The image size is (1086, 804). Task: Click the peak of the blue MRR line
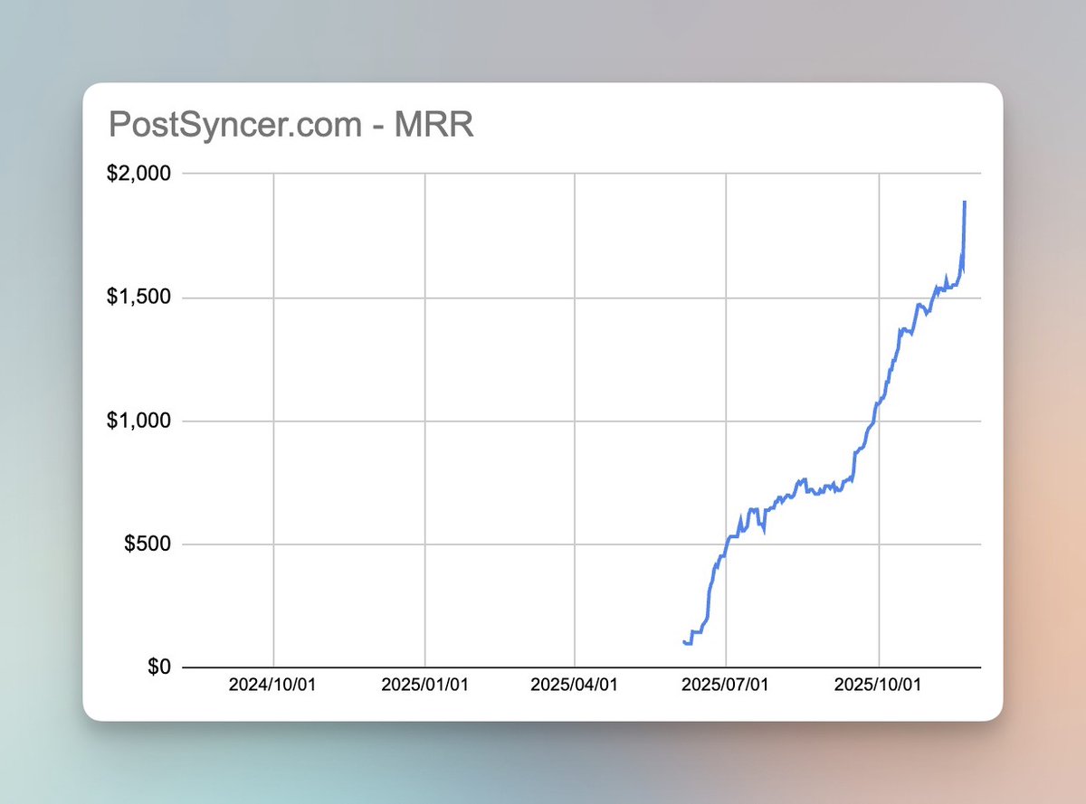click(x=965, y=202)
